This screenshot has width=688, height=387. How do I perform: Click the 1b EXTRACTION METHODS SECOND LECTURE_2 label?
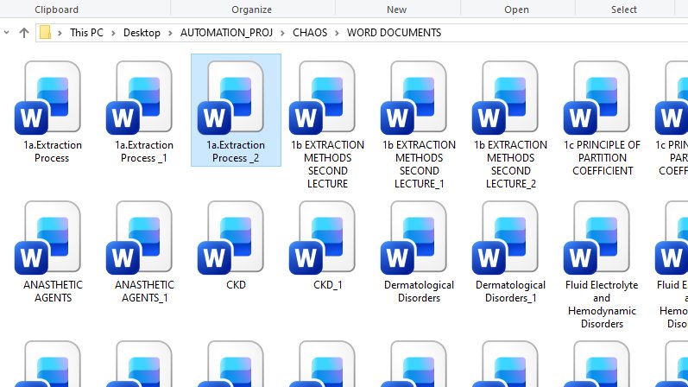pos(511,164)
